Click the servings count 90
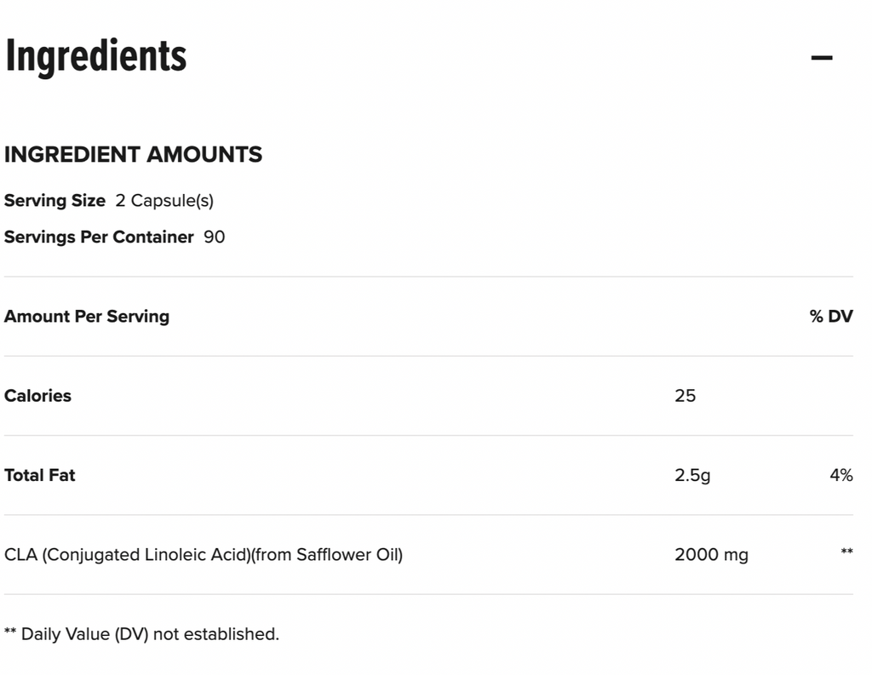Viewport: 872px width, 675px height. (x=214, y=237)
